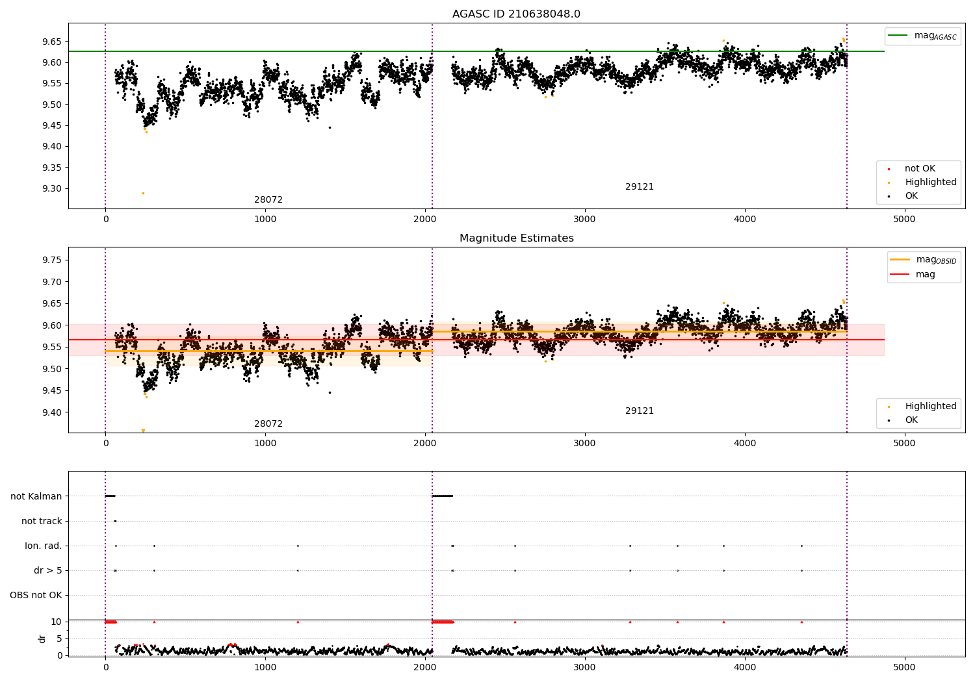Click the 'not Kalman' axis label
Image resolution: width=975 pixels, height=682 pixels.
tap(36, 497)
